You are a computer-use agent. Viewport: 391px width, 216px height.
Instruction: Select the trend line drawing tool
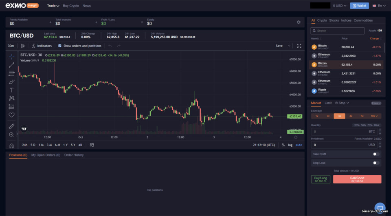point(11,65)
